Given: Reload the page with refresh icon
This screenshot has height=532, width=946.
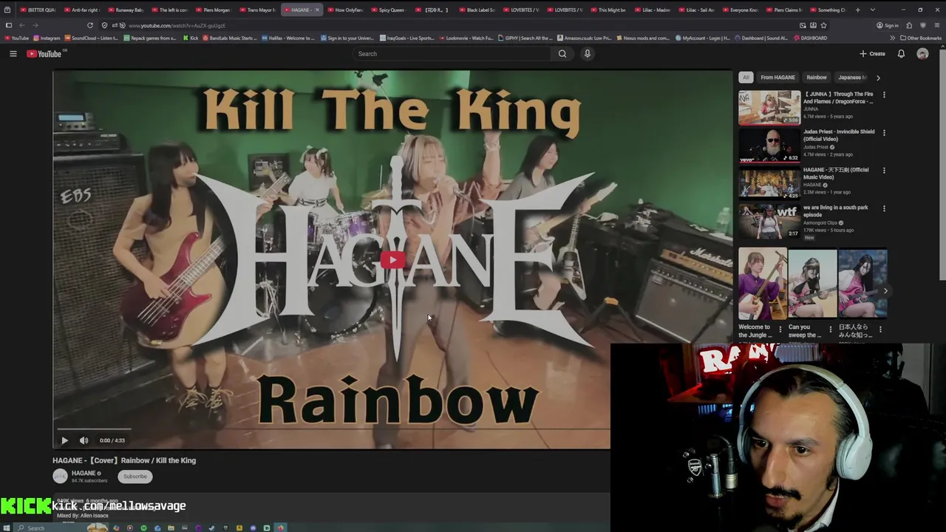Looking at the screenshot, I should tap(90, 25).
